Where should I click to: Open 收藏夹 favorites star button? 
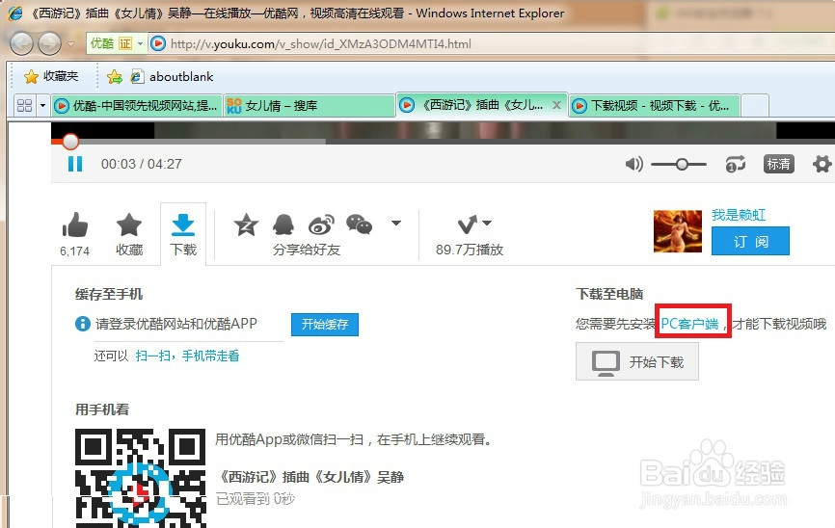point(52,77)
